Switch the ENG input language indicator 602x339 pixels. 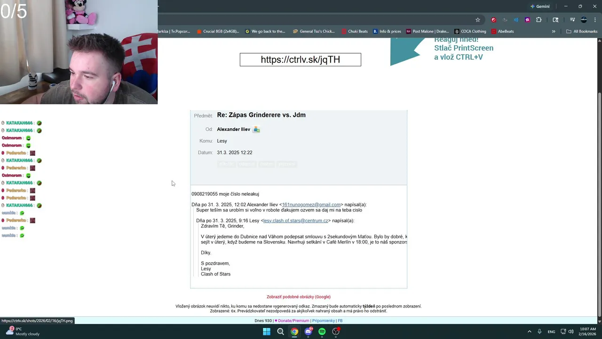551,331
